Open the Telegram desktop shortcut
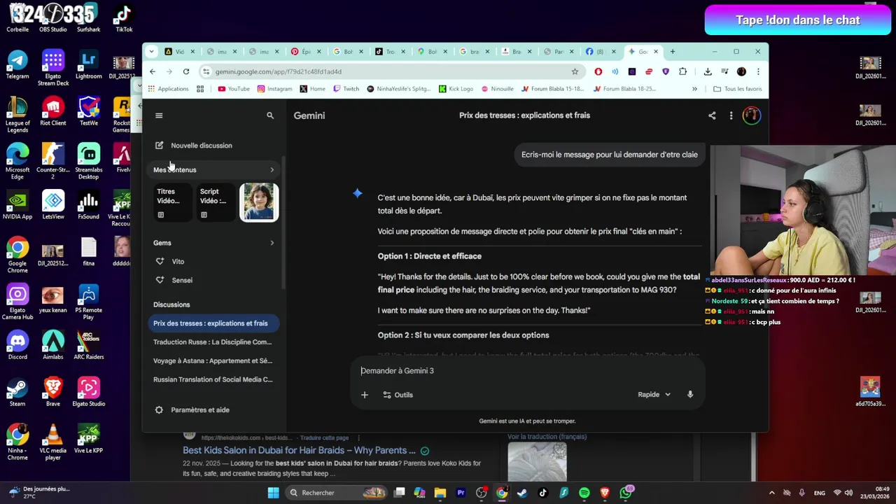Screen dimensions: 896x504 (17, 64)
